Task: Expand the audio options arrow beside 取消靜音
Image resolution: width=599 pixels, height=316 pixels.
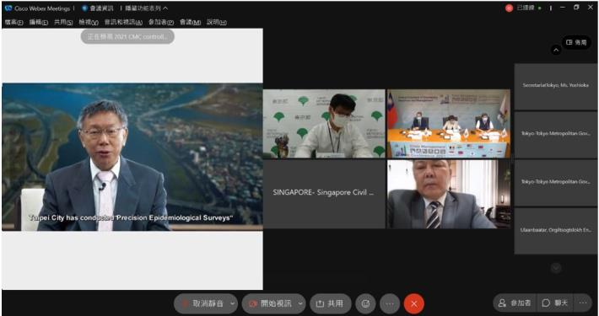Action: (232, 304)
